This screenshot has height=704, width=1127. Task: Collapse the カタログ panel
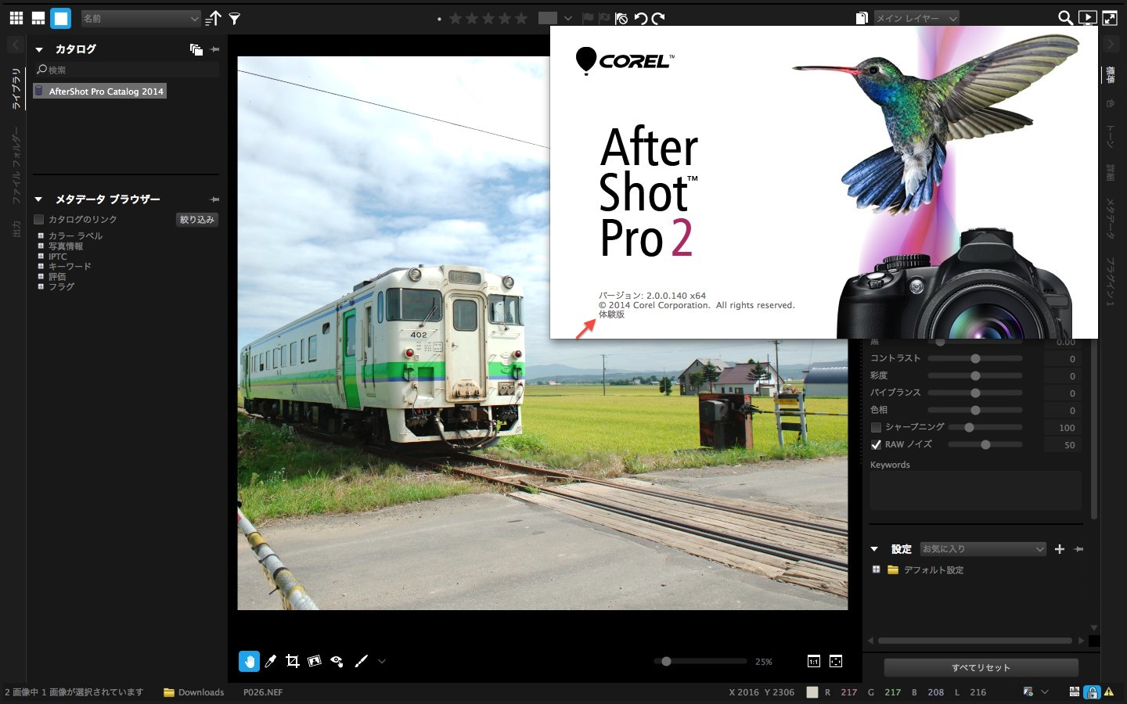click(39, 49)
